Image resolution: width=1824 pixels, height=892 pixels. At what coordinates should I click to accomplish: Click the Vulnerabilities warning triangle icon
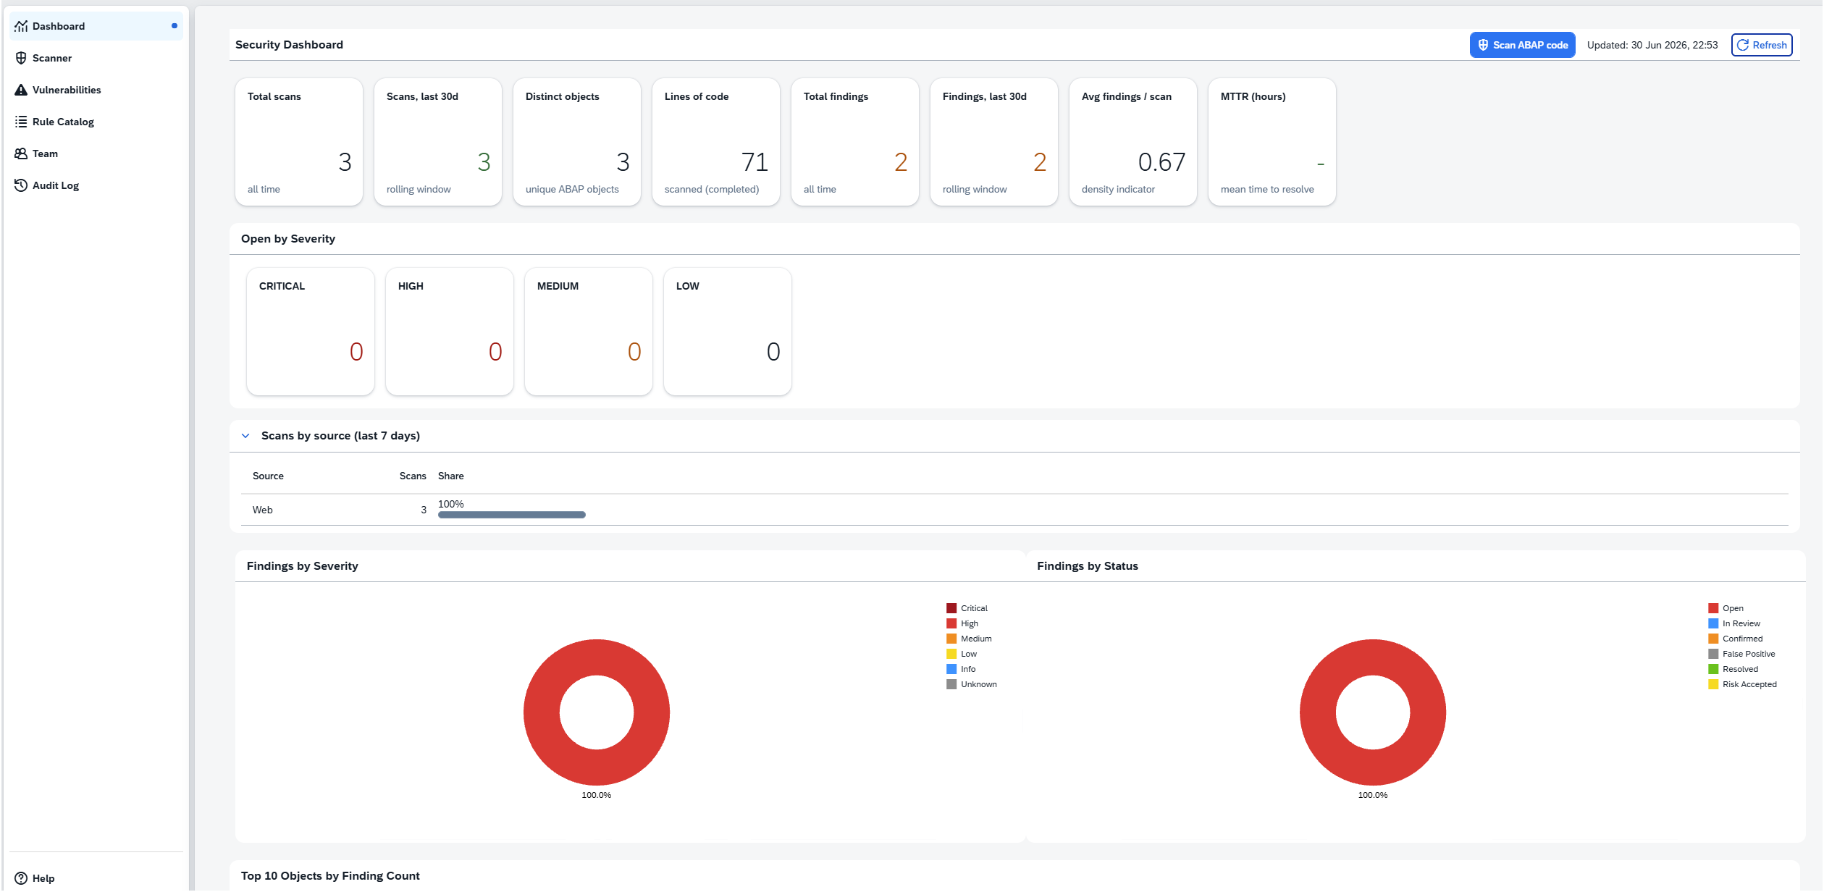(21, 90)
